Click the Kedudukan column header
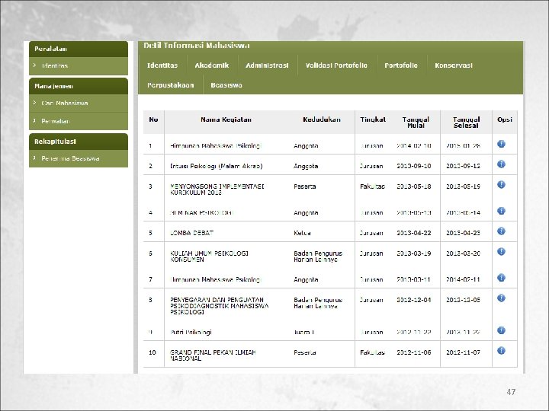 coord(322,119)
